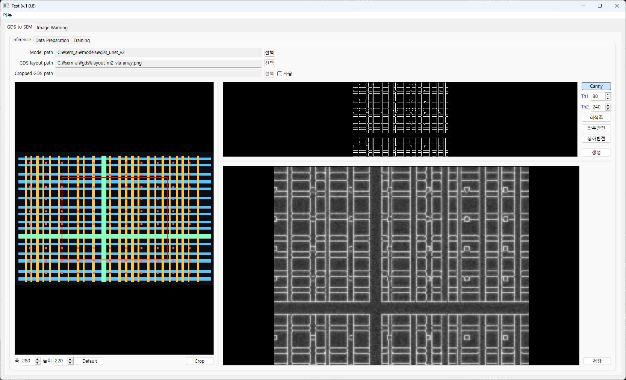Screen dimensions: 626x380
Task: Click the generated SEM output image
Action: (401, 266)
